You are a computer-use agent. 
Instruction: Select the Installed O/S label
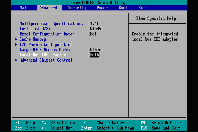(x=35, y=29)
